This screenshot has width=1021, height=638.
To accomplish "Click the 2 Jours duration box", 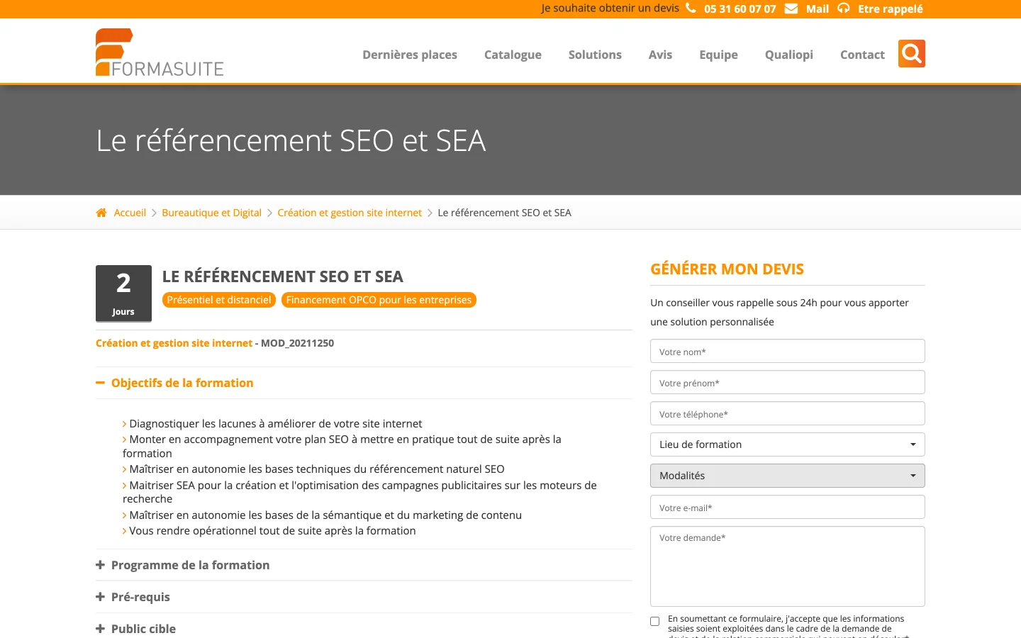I will [x=123, y=293].
